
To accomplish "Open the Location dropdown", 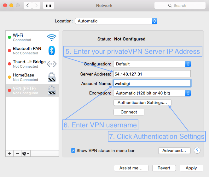I will [116, 21].
